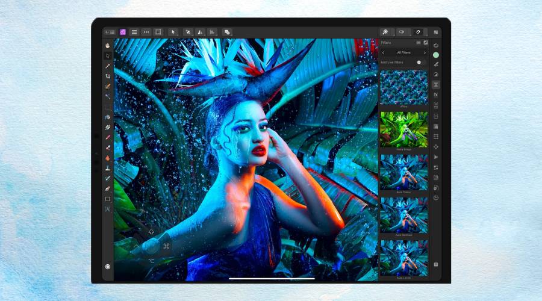Open the flip options in the top bar
Viewport: 542px width, 301px height.
click(200, 32)
